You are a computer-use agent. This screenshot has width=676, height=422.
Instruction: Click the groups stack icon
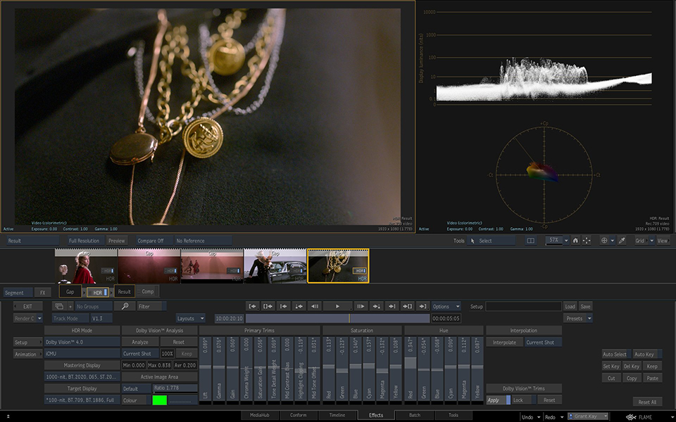coord(59,306)
